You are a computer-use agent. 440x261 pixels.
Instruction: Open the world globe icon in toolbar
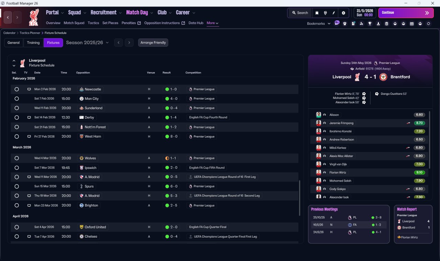coord(325,13)
